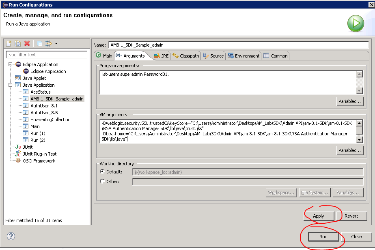Click the Collapse All icon

(39, 43)
